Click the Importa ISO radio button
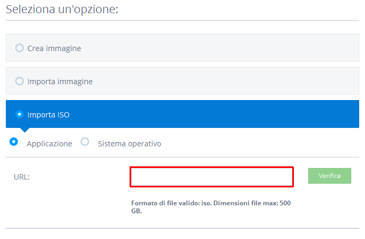The height and width of the screenshot is (239, 365). click(x=19, y=114)
